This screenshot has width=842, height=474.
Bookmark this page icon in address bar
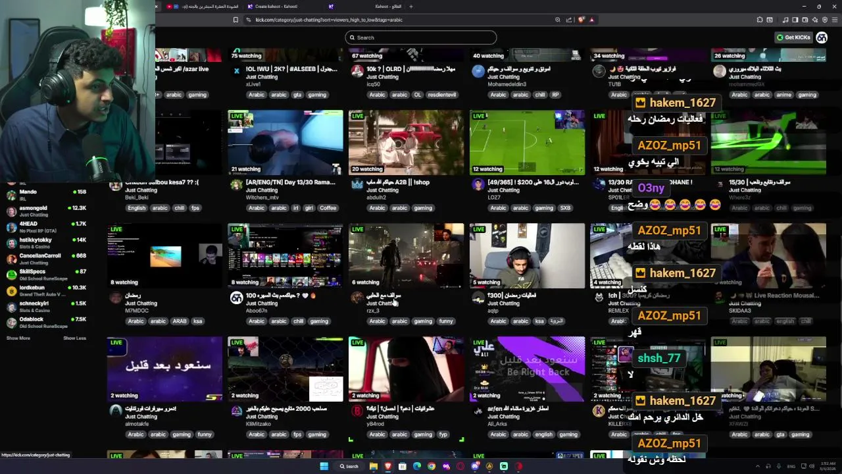point(235,20)
